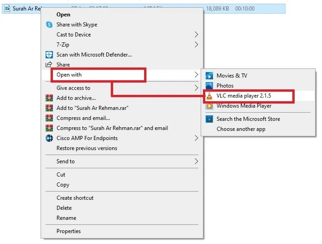Choose Restore previous versions
322x244 pixels.
pyautogui.click(x=122, y=148)
